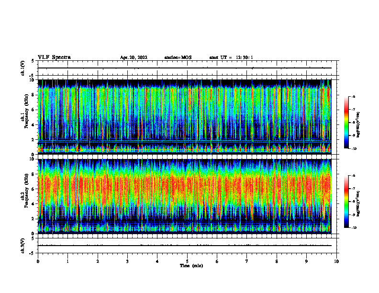Click the "3" tick on time axis

pos(127,261)
